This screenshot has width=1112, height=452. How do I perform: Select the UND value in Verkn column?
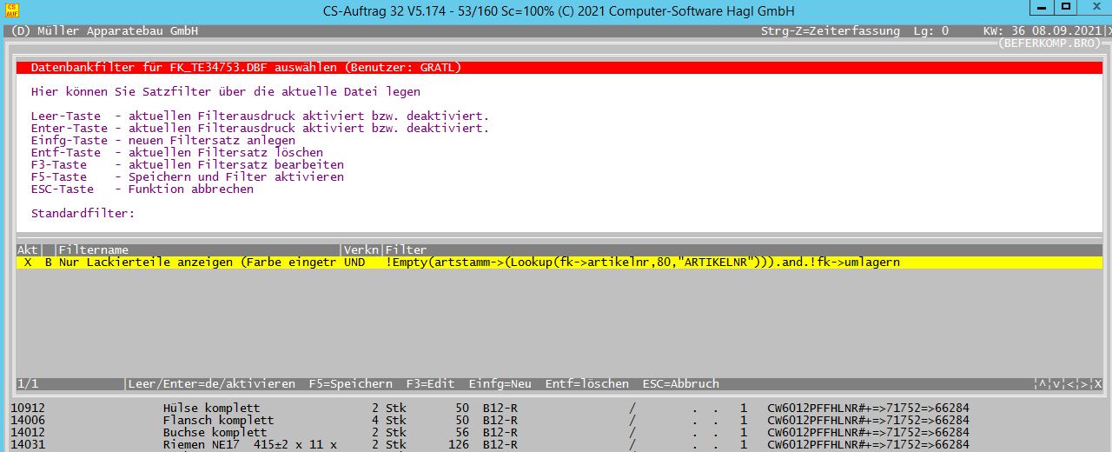click(x=354, y=262)
